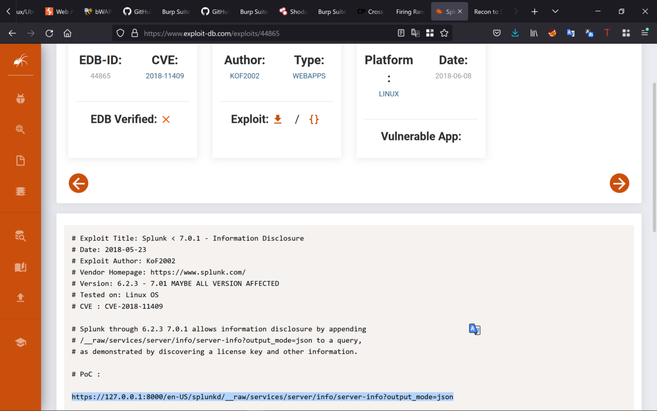Open the Exploits bug icon in sidebar
This screenshot has width=657, height=411.
[x=20, y=99]
